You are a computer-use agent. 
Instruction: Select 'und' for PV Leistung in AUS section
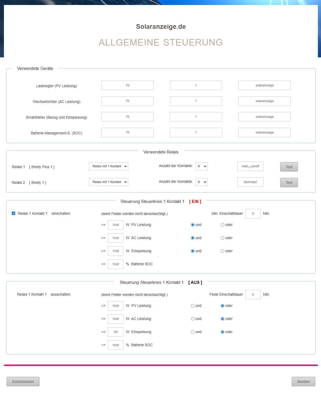click(x=193, y=306)
